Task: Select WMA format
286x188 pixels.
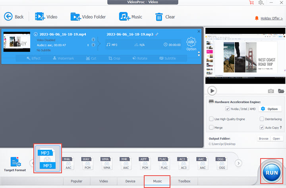Action: (106, 163)
